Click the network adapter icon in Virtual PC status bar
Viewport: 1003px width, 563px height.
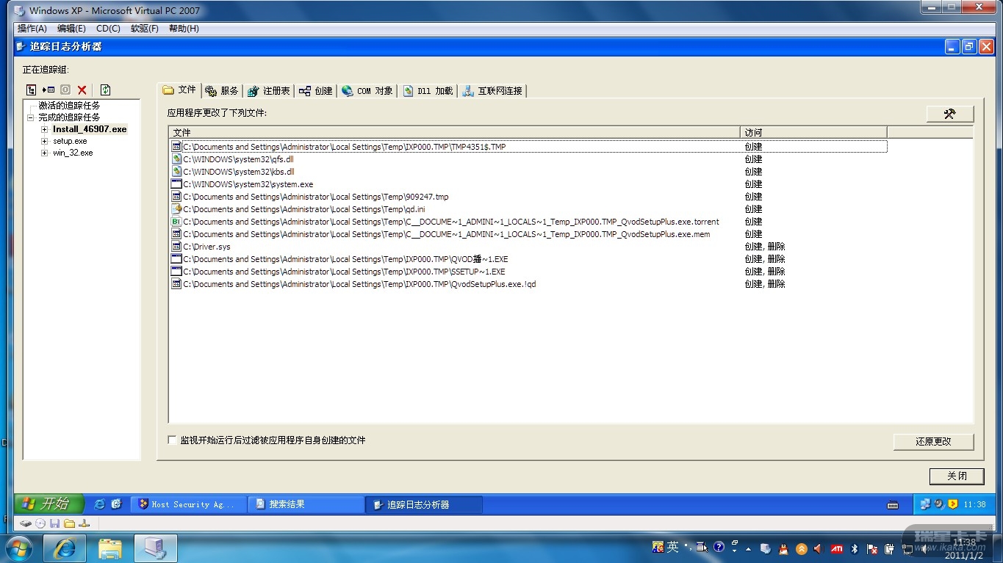point(84,523)
